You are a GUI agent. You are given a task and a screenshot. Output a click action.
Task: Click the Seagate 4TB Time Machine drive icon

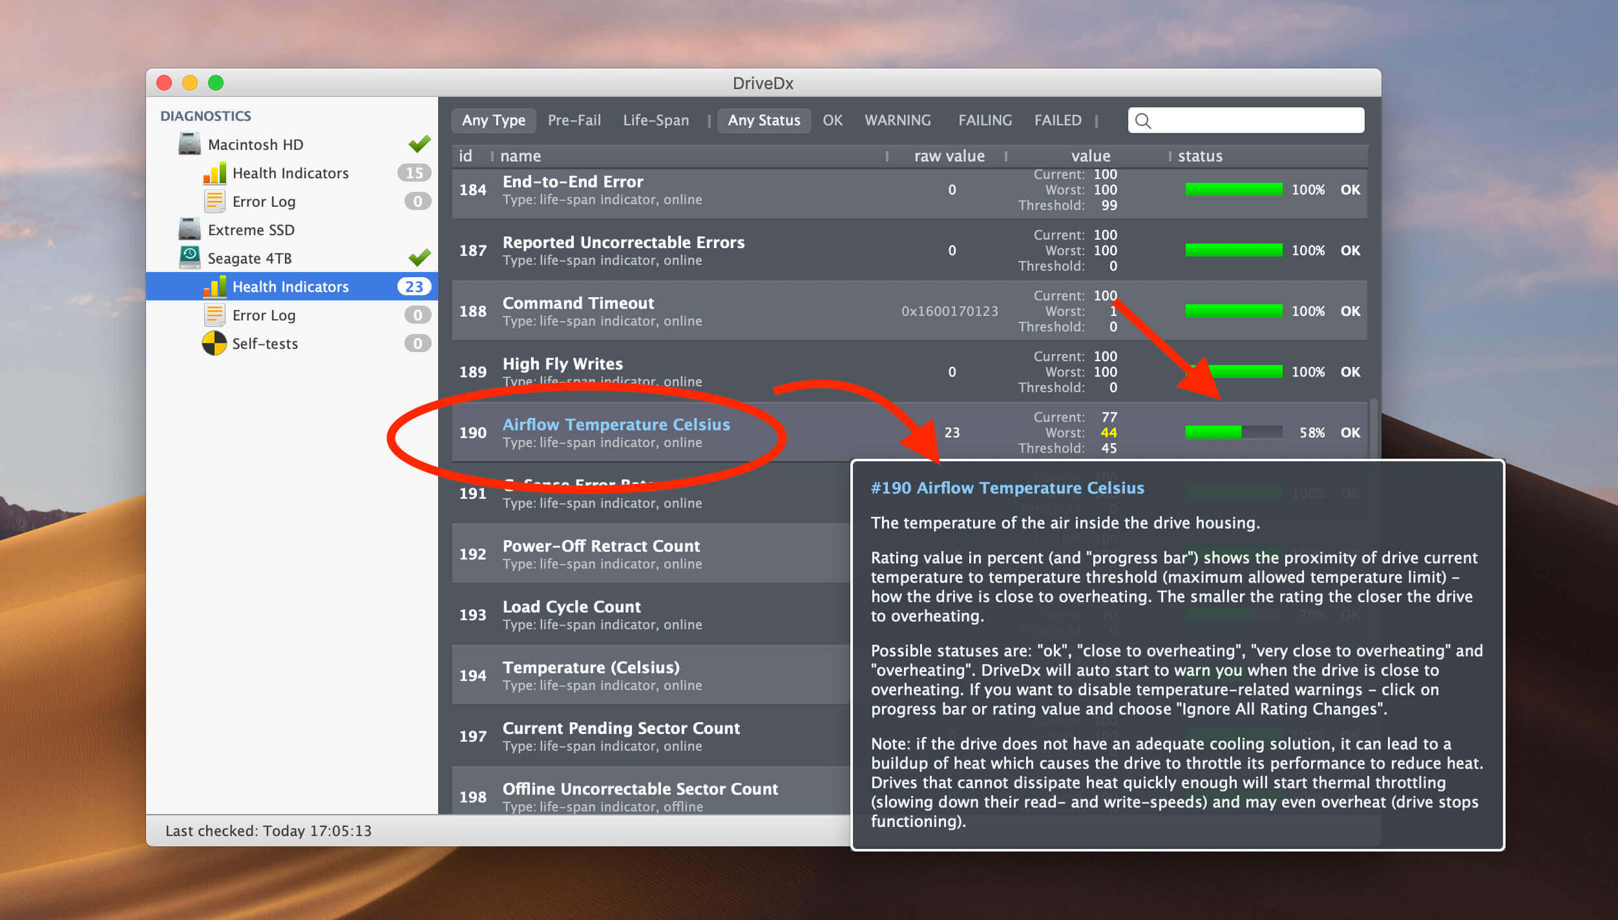pos(189,258)
